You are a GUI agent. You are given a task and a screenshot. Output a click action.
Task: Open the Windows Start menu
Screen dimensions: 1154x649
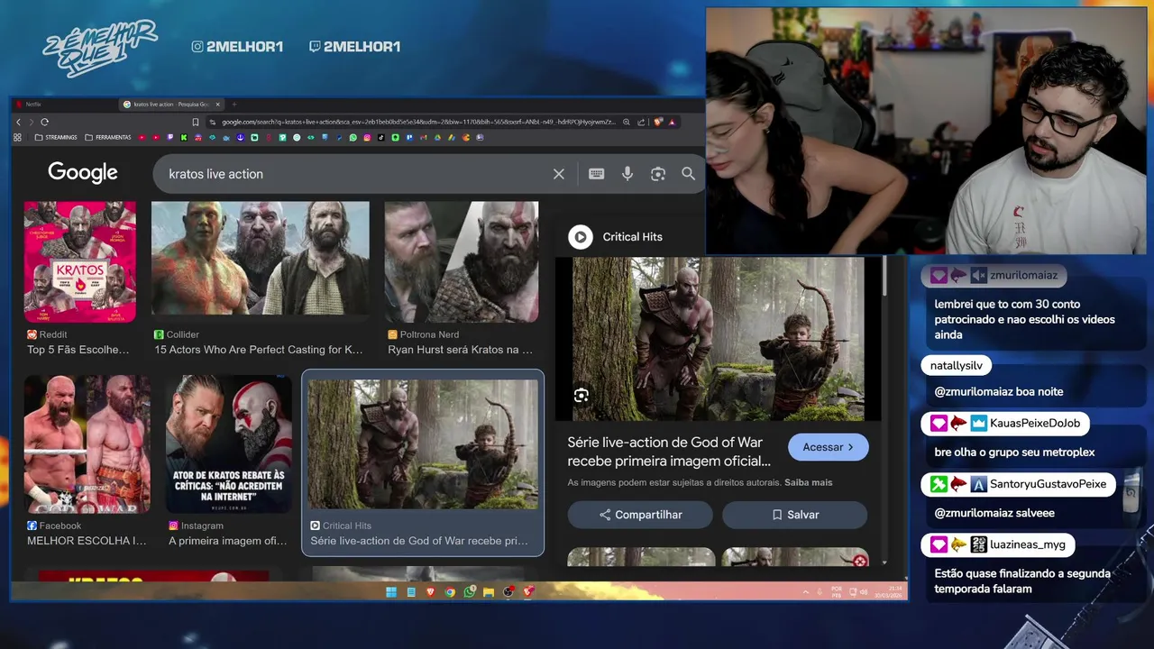[x=391, y=592]
